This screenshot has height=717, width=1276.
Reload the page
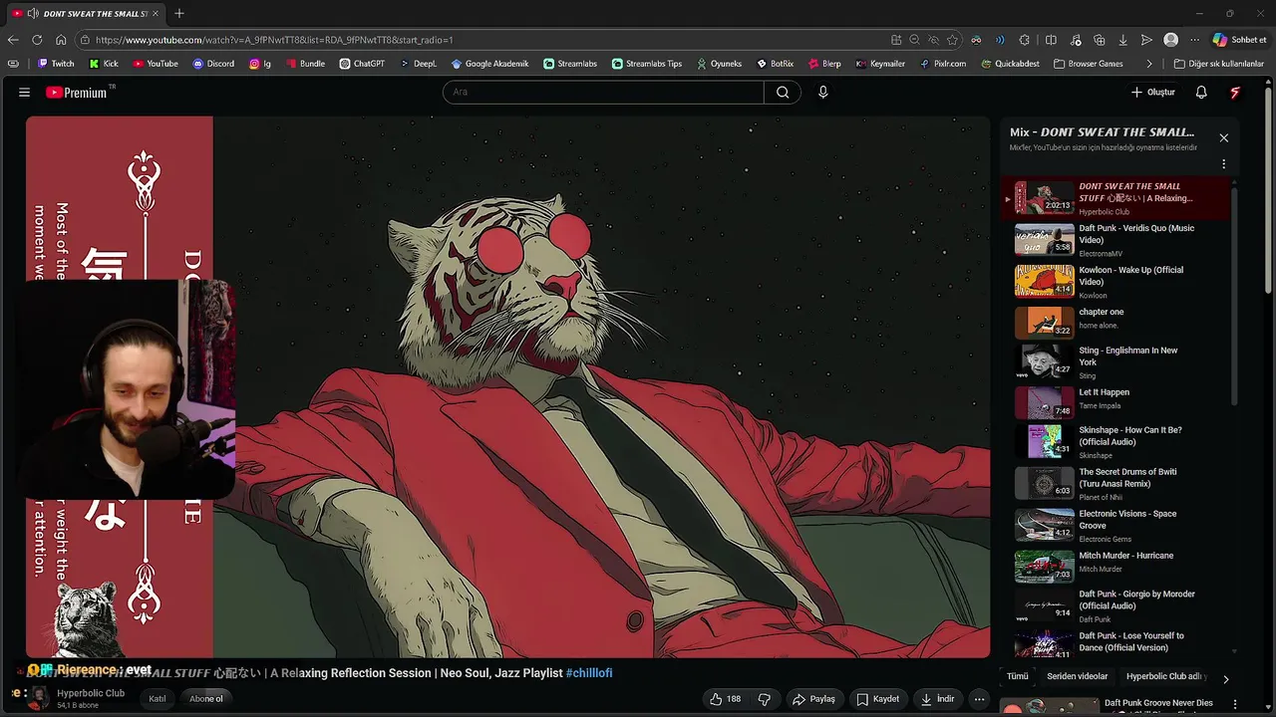[37, 40]
